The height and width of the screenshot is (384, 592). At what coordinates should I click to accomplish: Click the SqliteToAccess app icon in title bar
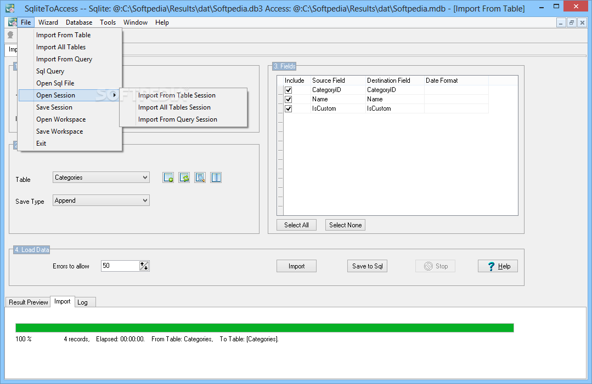pyautogui.click(x=10, y=8)
